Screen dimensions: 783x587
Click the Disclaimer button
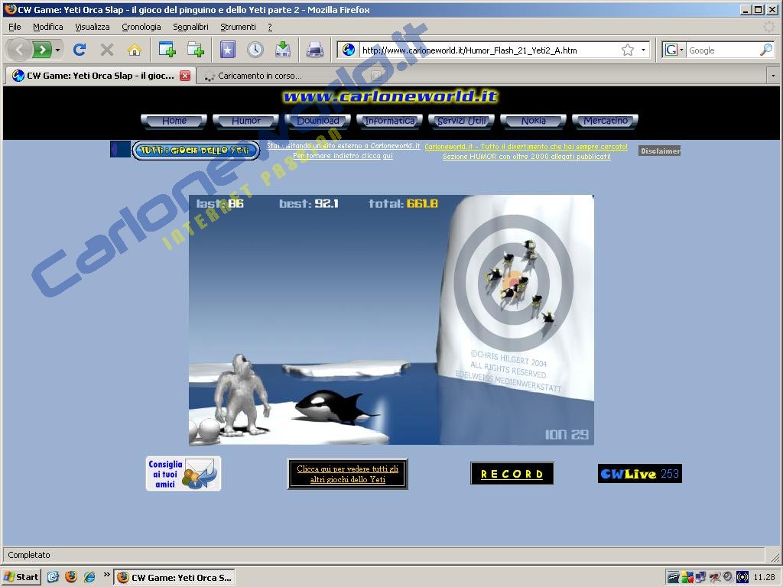660,151
